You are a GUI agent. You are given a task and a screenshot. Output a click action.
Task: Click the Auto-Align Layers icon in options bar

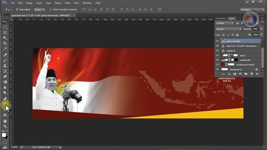pos(159,10)
